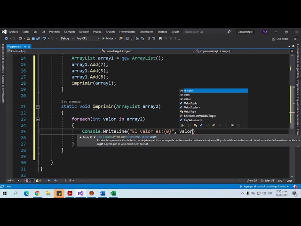Click the Live Share icon
The image size is (301, 226).
coord(274,39)
